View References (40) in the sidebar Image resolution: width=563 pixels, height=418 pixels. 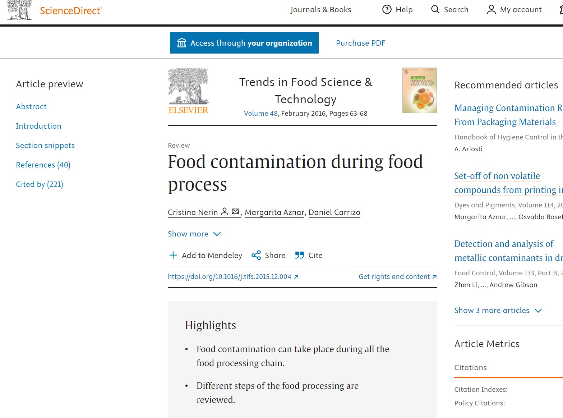click(43, 165)
